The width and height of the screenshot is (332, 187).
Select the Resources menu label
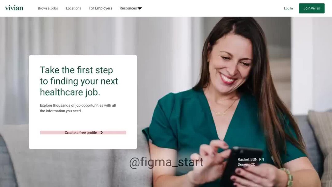tap(128, 8)
